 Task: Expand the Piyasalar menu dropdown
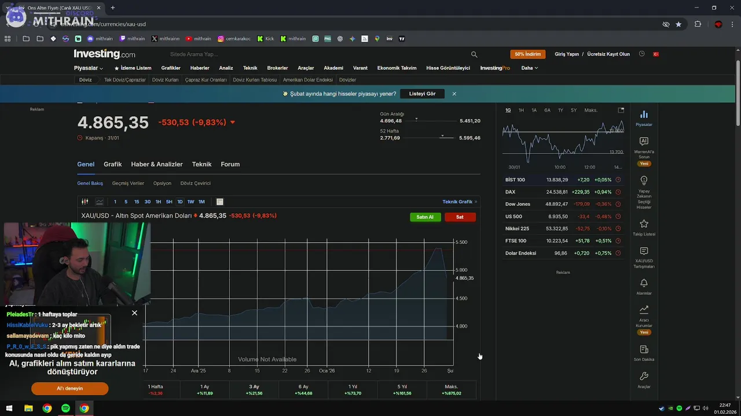tap(89, 68)
